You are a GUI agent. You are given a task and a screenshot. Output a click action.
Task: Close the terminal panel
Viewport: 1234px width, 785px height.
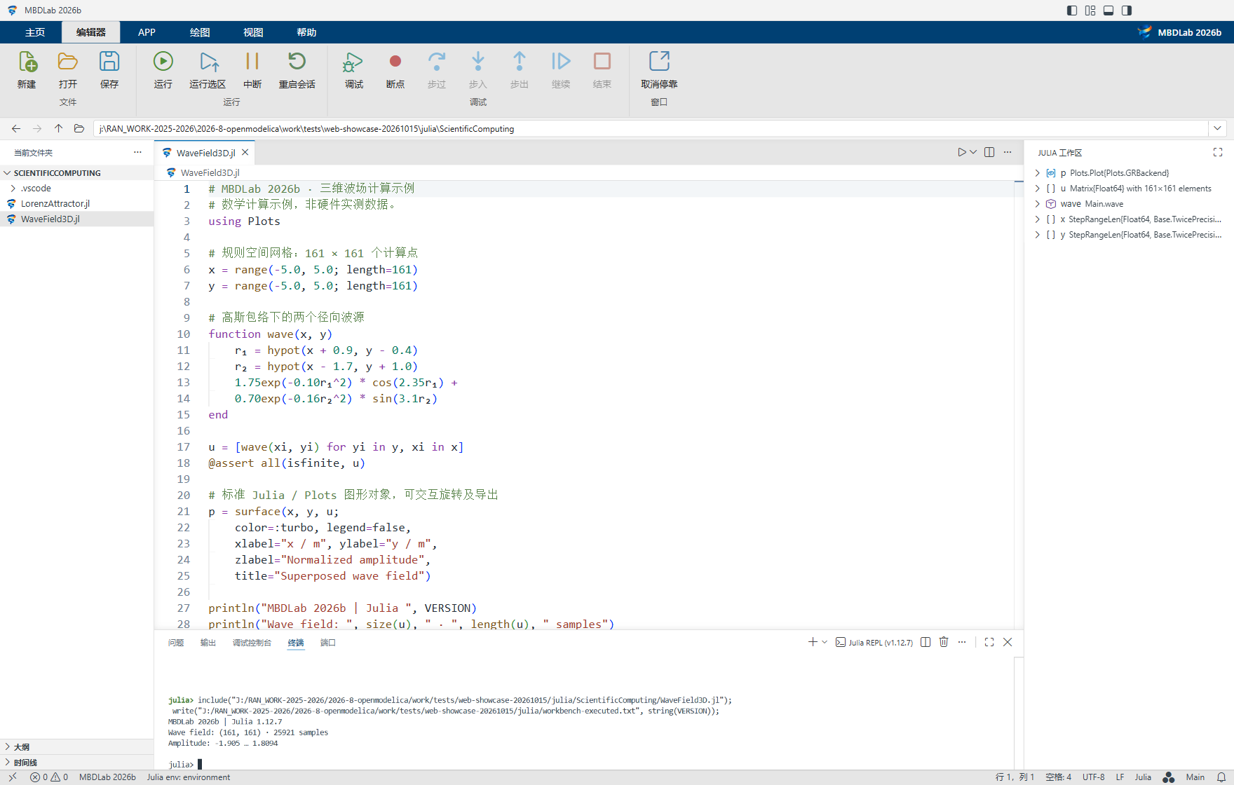pos(1008,642)
